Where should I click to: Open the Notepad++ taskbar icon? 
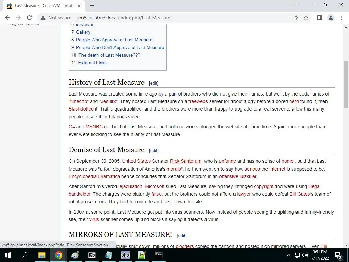click(142, 255)
